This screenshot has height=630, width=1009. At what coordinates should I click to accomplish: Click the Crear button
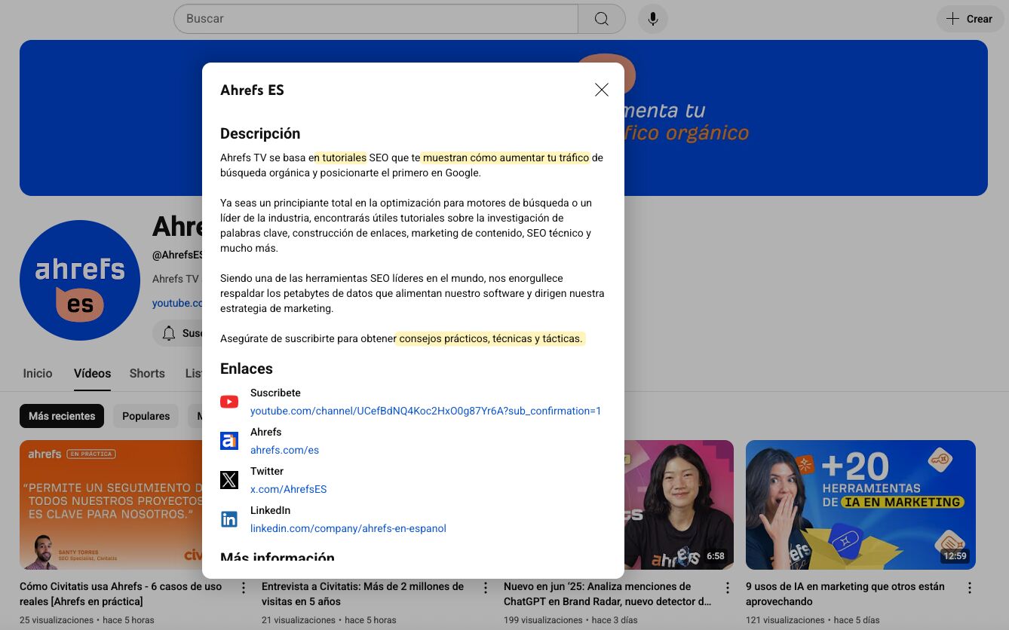pos(969,18)
